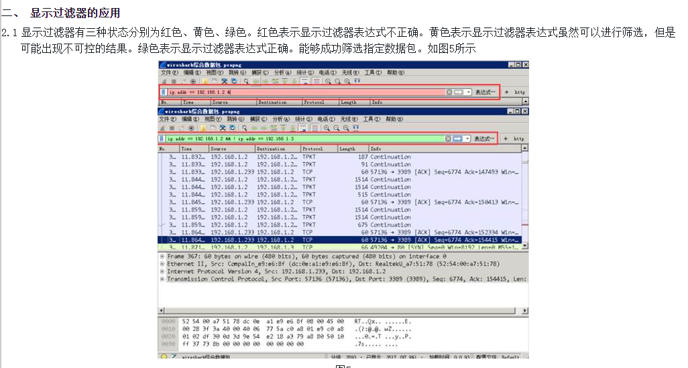This screenshot has height=368, width=688.
Task: Expand Internet Protocol Version 4 row
Action: (x=162, y=271)
